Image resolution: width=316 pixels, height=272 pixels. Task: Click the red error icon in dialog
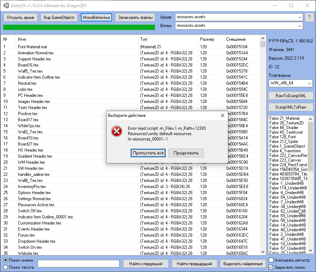117,131
